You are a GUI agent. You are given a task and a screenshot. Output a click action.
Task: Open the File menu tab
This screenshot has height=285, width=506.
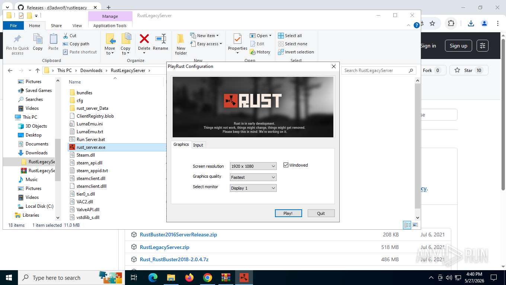click(x=13, y=26)
